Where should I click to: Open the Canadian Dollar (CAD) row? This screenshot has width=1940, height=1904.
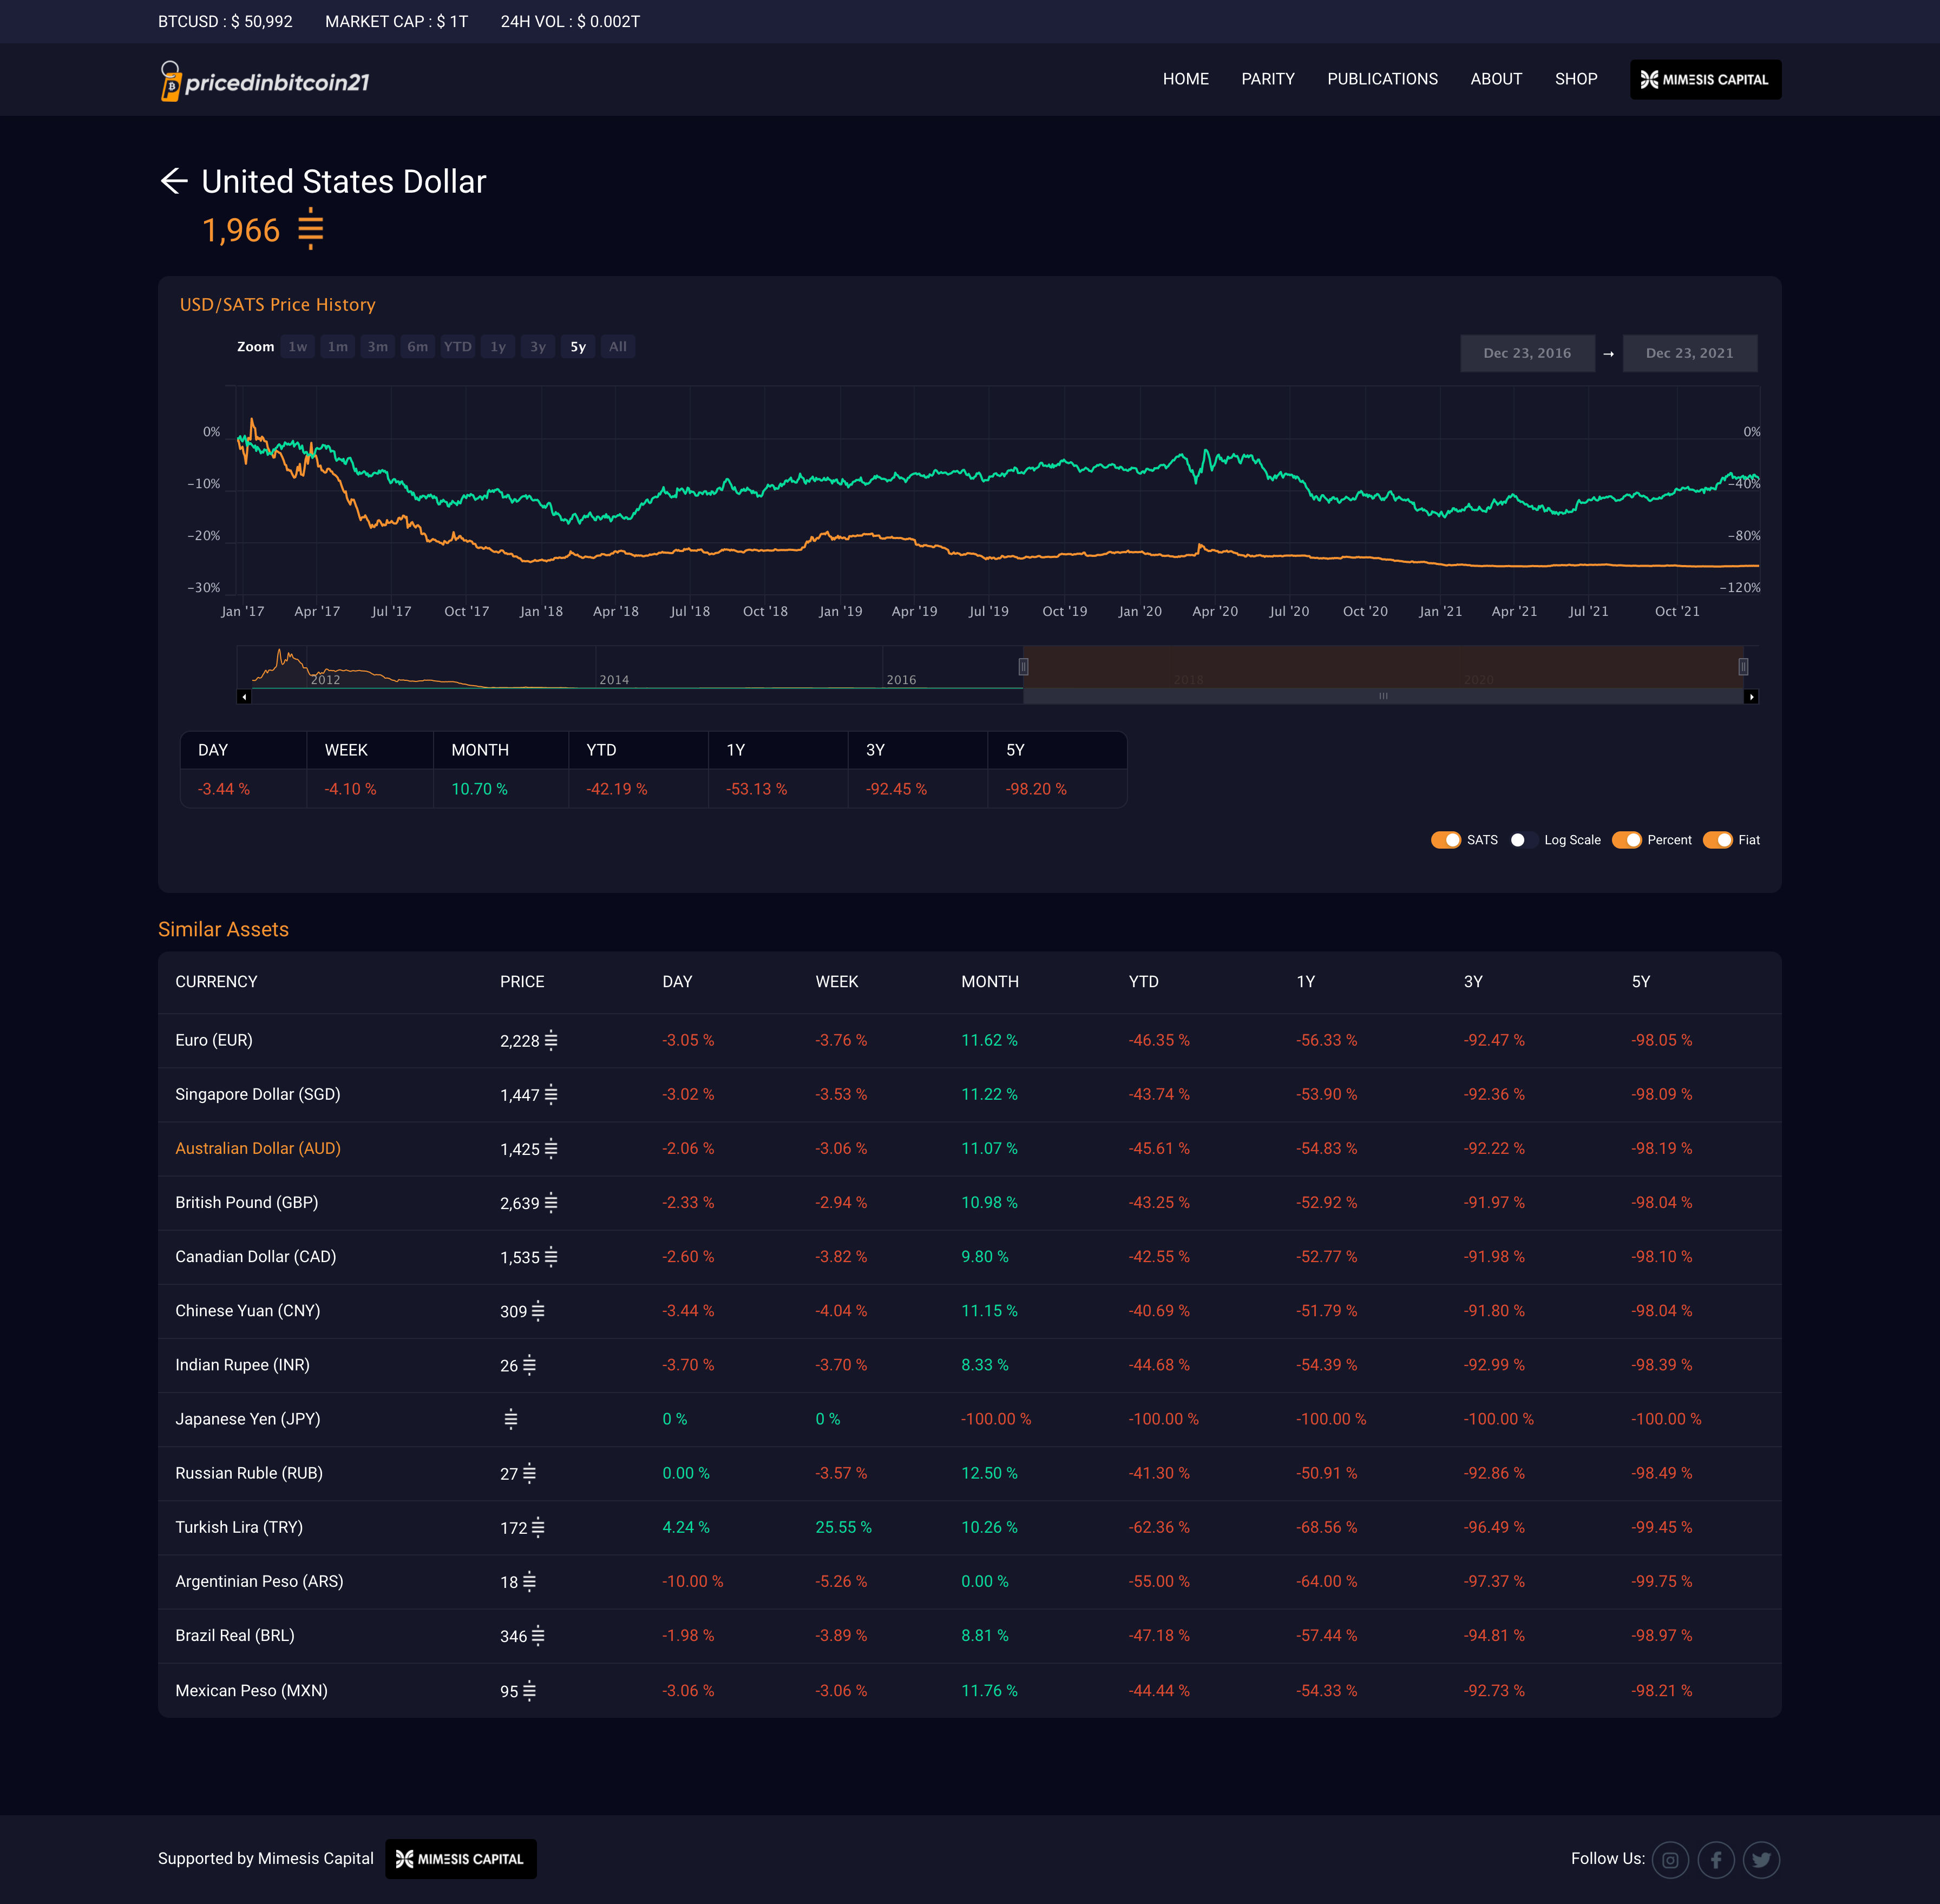(969, 1256)
